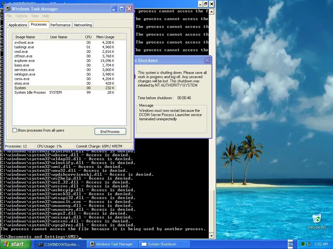Select the System process row
333x249 pixels.
click(64, 88)
